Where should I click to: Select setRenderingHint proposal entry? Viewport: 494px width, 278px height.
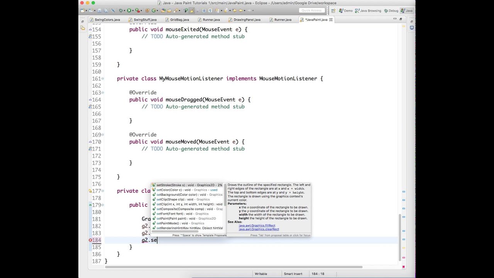(187, 228)
